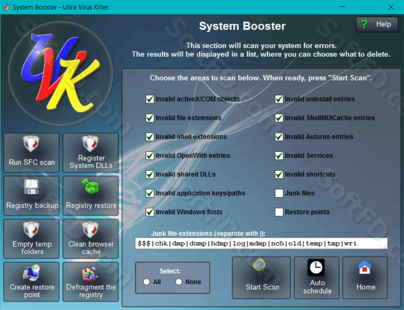Screen dimensions: 404x310
Task: Click the Home button label
Action: (x=366, y=287)
